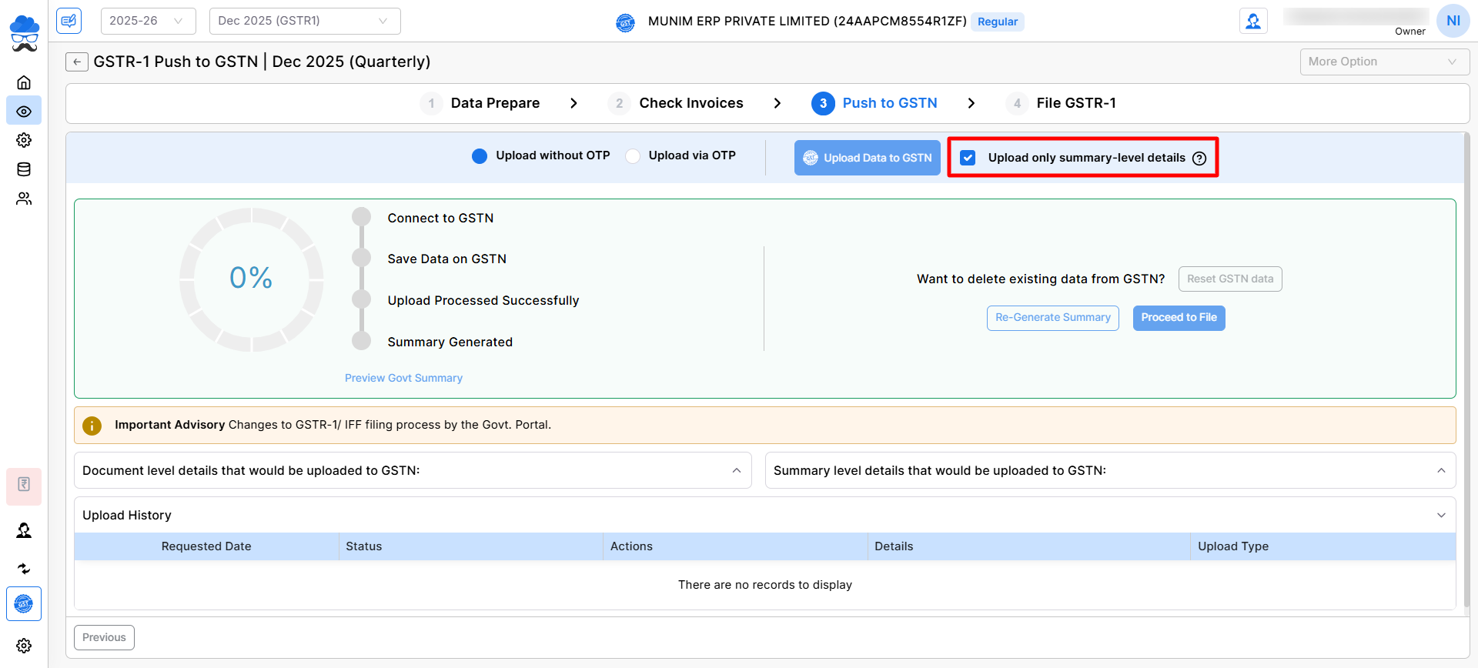Viewport: 1478px width, 668px height.
Task: Click Upload Data to GSTN button
Action: tap(868, 158)
